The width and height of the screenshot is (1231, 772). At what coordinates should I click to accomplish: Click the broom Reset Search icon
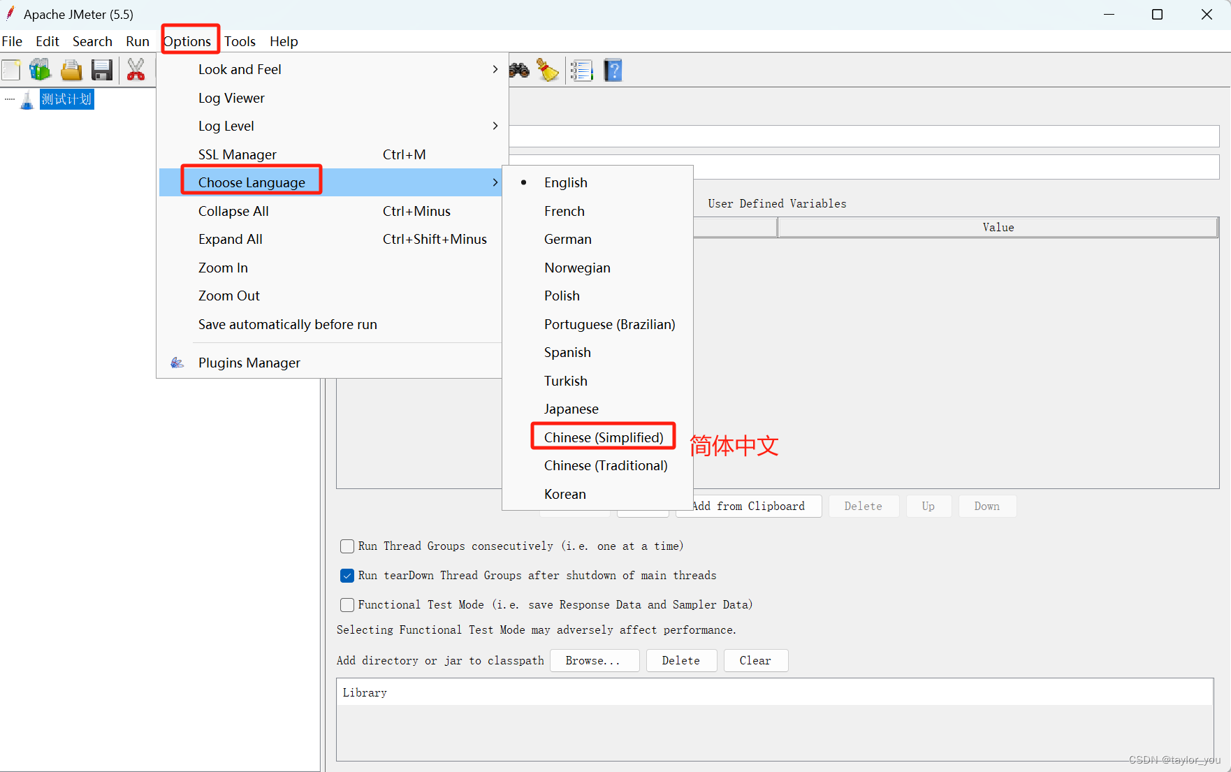548,70
